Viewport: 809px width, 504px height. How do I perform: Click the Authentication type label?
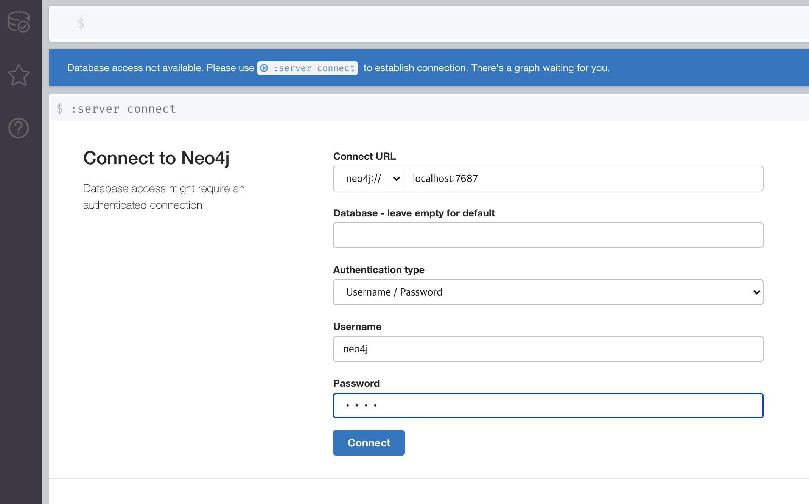point(378,270)
